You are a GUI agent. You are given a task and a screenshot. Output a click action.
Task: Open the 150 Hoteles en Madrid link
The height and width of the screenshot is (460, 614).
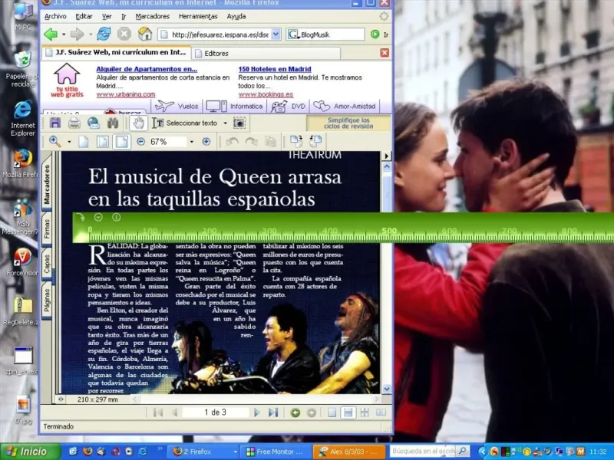[x=275, y=69]
